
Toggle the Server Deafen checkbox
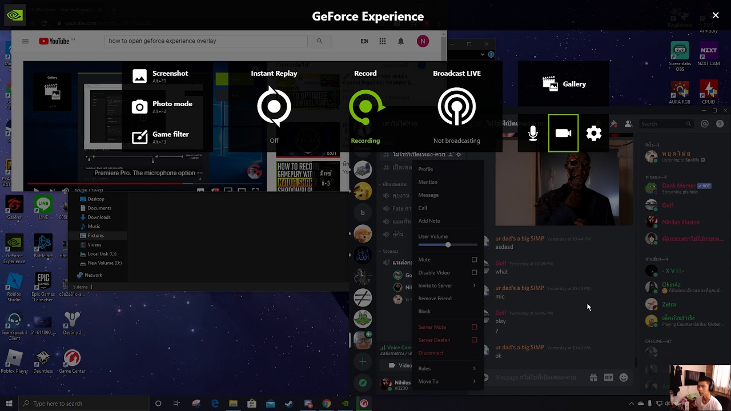tap(474, 340)
